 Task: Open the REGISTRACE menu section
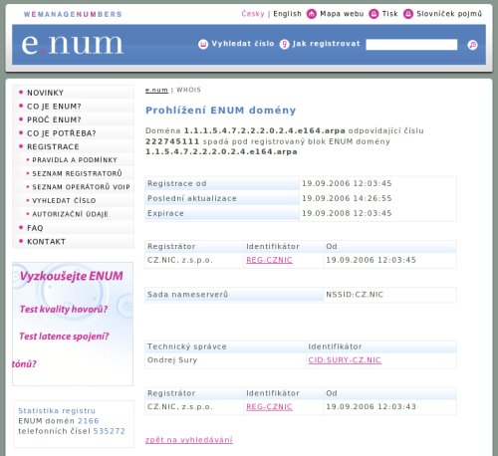pos(53,146)
